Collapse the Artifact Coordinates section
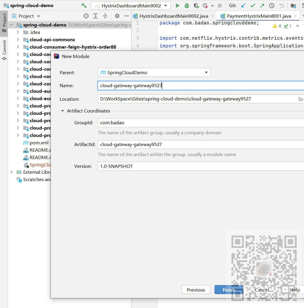Viewport: 304px width, 308px height. click(63, 111)
